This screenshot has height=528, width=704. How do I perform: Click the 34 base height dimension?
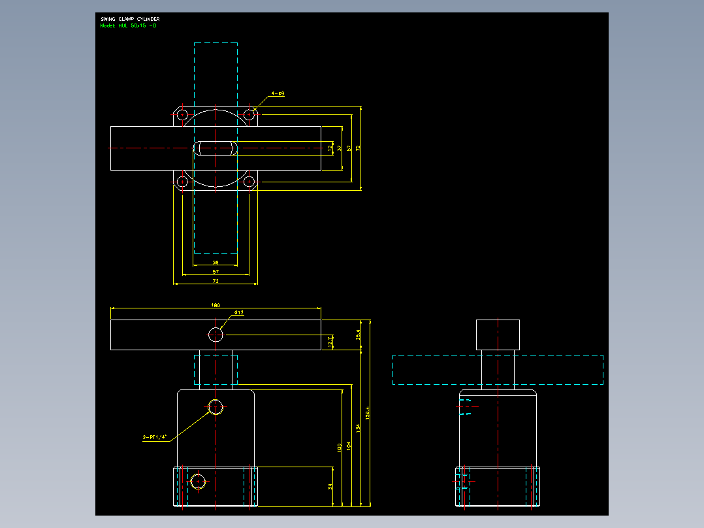[330, 487]
